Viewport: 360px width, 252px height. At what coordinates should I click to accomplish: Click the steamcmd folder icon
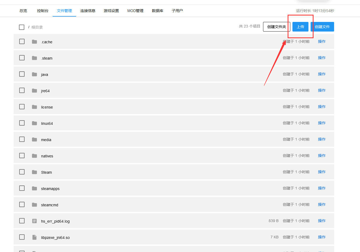[34, 205]
